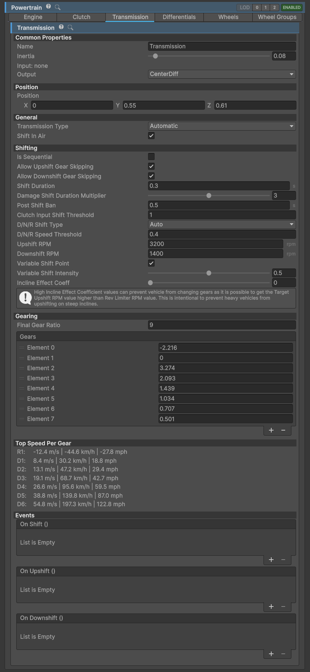Edit the Downshift RPM field
310x672 pixels.
pos(216,253)
